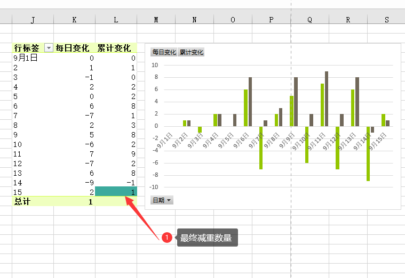Select the row label 10 cell
405x278 pixels.
(x=33, y=144)
